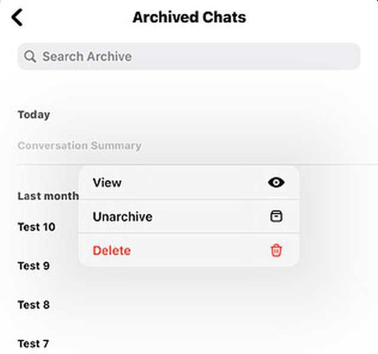This screenshot has height=354, width=378.
Task: Choose the red Delete menu option
Action: [x=189, y=251]
